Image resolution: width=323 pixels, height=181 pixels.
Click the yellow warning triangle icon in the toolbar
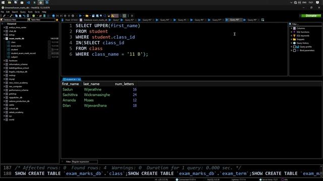(113, 16)
